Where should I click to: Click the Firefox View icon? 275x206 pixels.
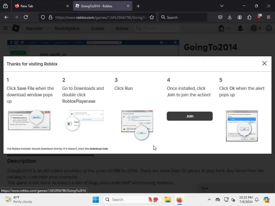[x=5, y=6]
